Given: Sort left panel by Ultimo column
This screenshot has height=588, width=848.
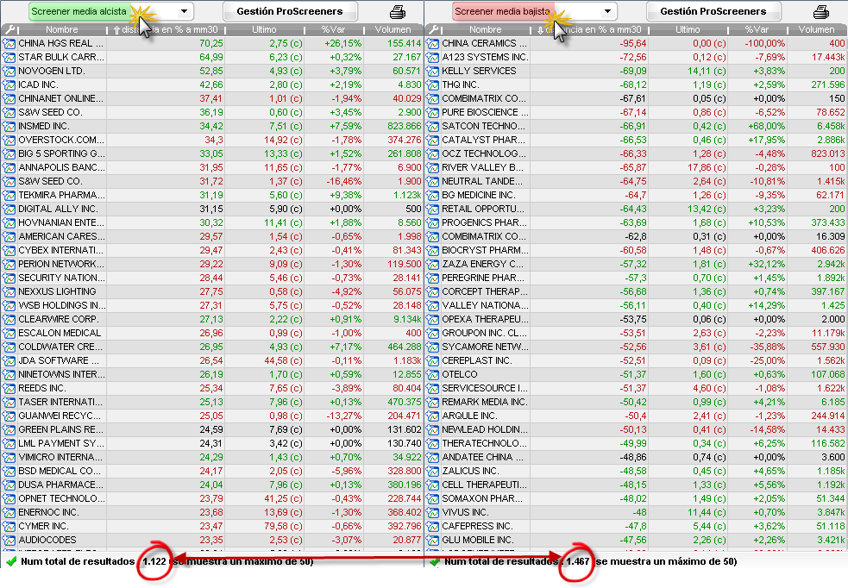Looking at the screenshot, I should 264,29.
